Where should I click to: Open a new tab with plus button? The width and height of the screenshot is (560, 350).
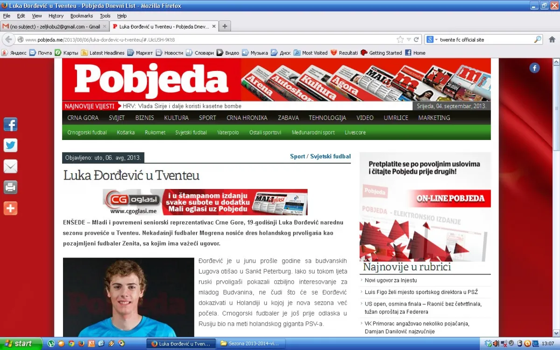click(x=224, y=26)
